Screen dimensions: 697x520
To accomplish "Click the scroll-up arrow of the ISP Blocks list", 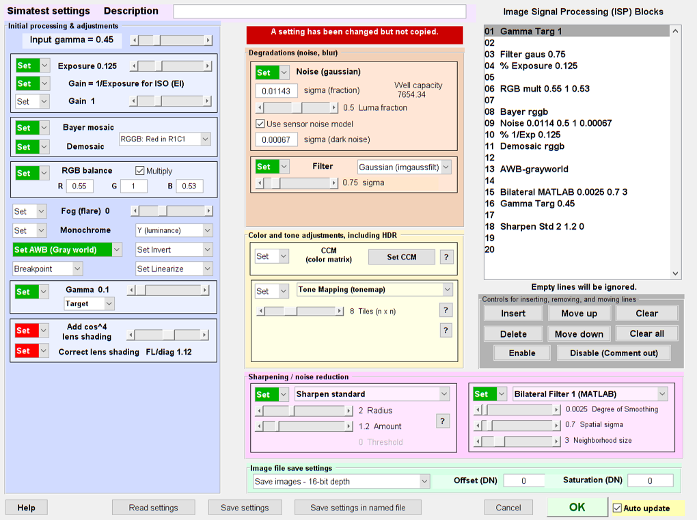I will (676, 31).
